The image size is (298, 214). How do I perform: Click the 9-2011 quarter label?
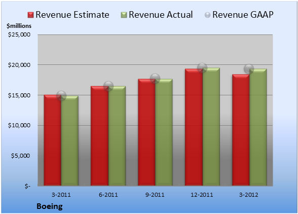[155, 195]
